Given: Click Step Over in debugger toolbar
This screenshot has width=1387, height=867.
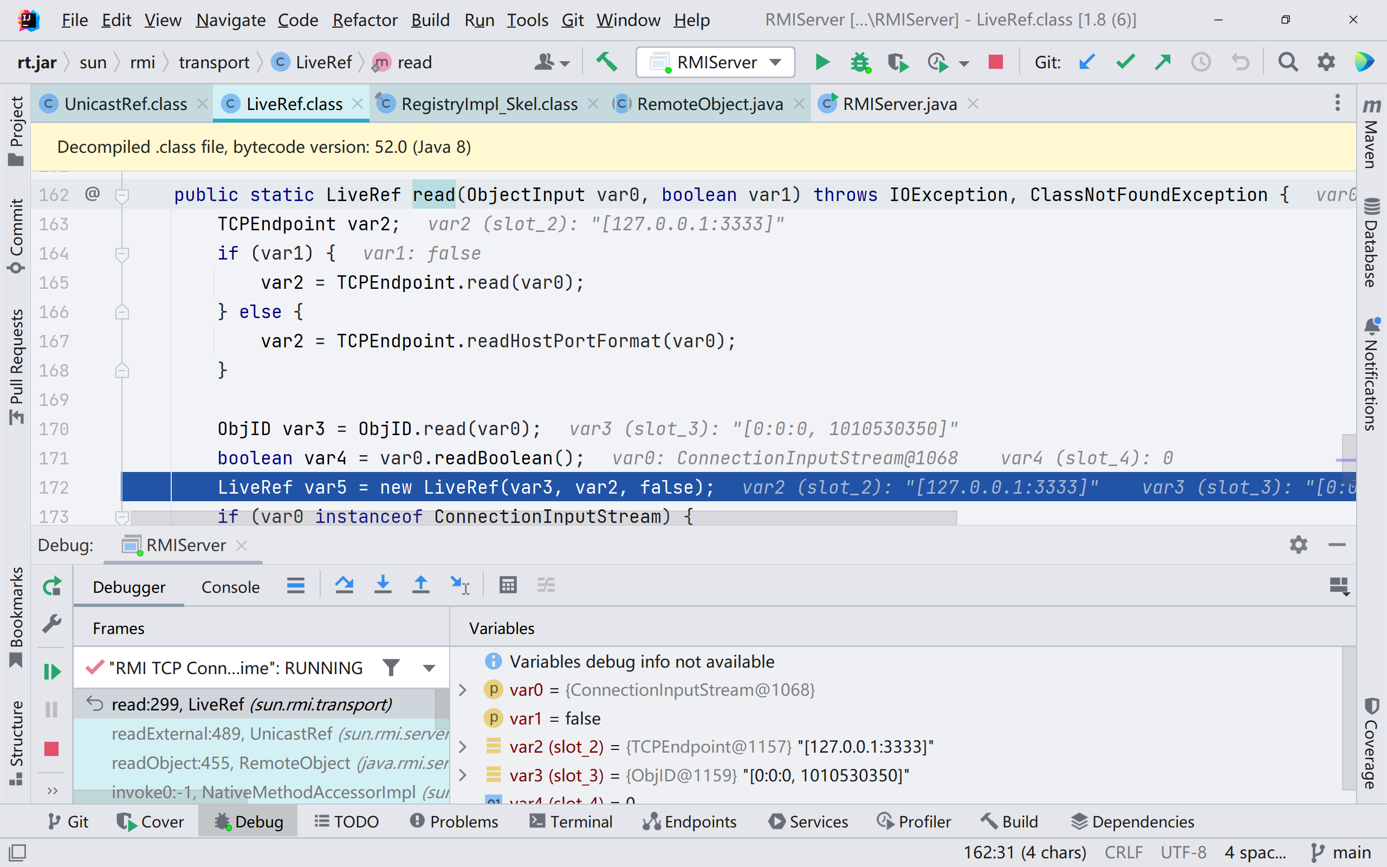Looking at the screenshot, I should [345, 585].
